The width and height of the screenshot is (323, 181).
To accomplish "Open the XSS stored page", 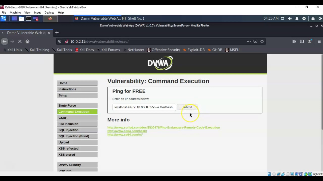I will pos(77,155).
